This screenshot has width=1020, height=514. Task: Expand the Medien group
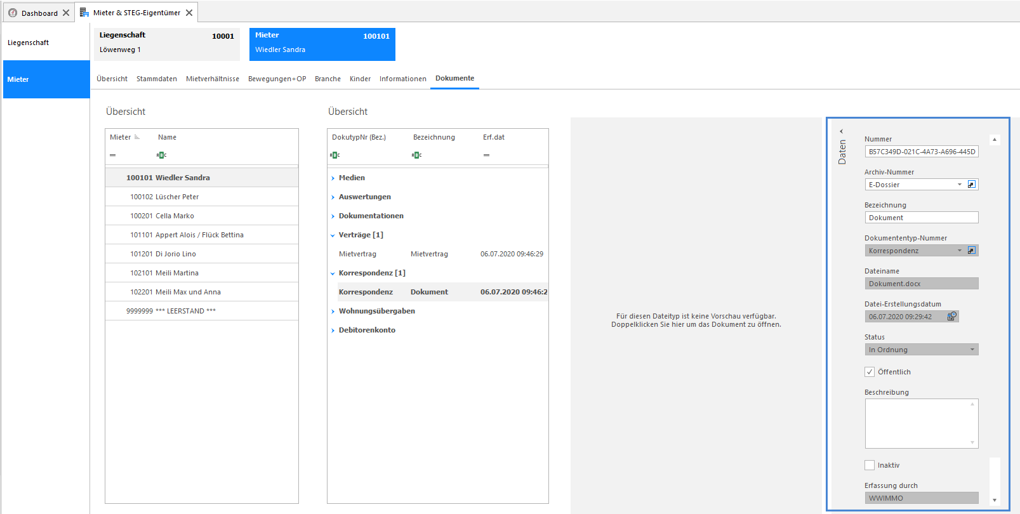click(x=333, y=178)
